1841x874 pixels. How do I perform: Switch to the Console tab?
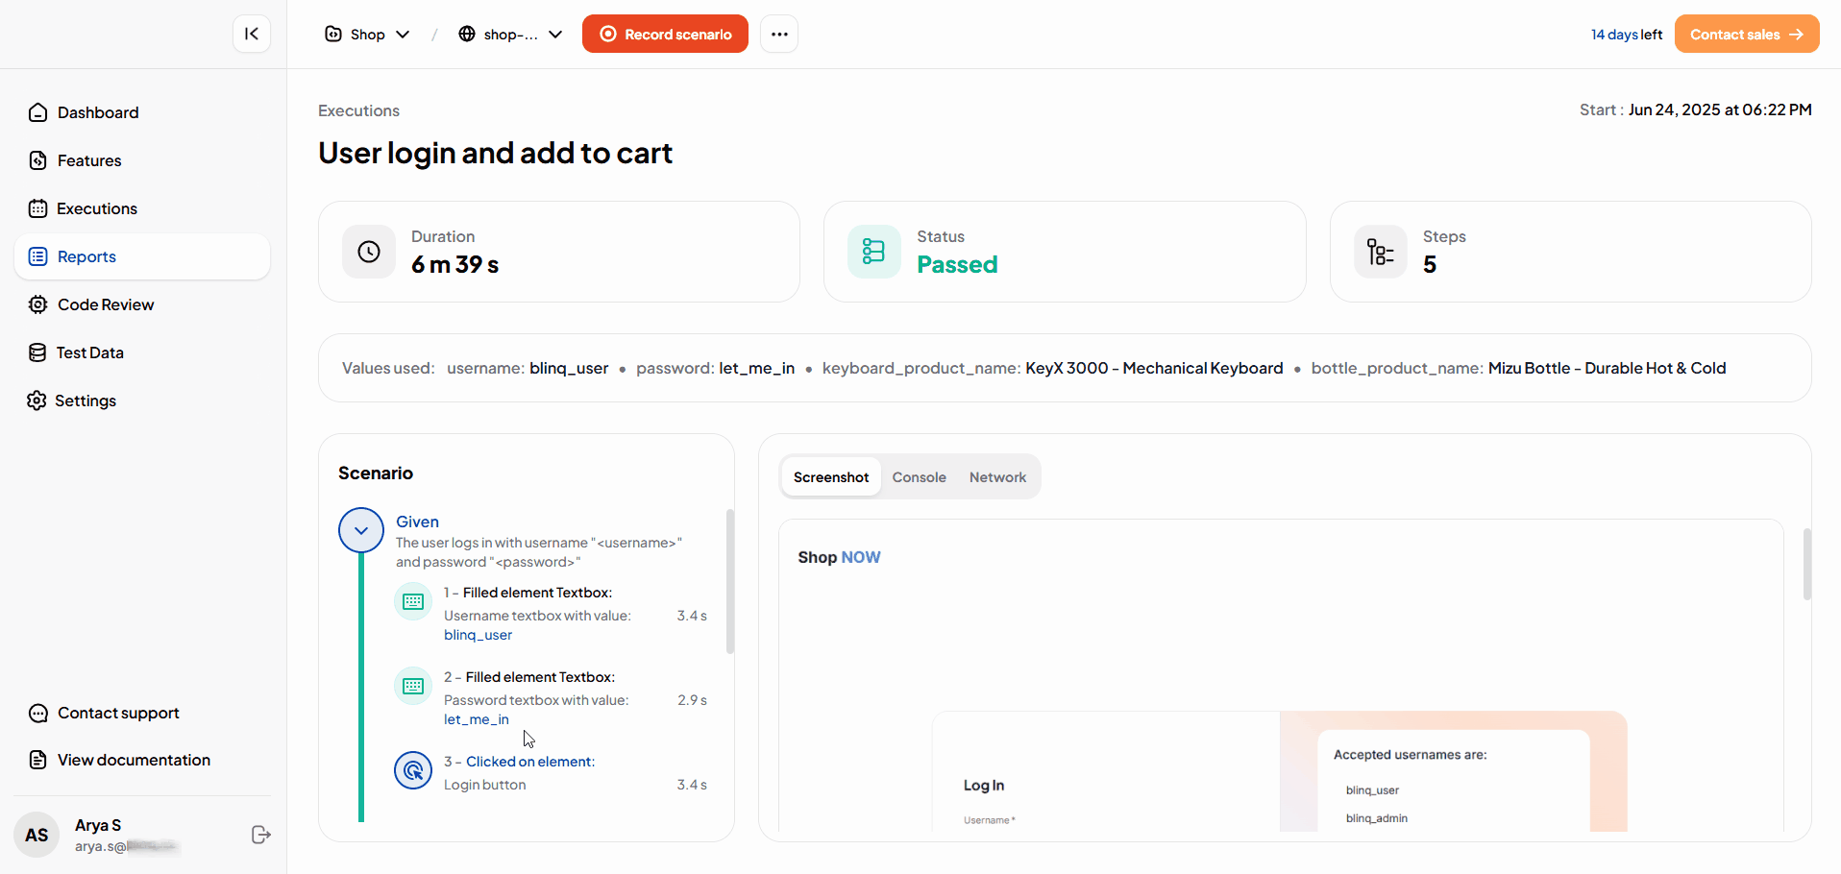[x=919, y=477]
